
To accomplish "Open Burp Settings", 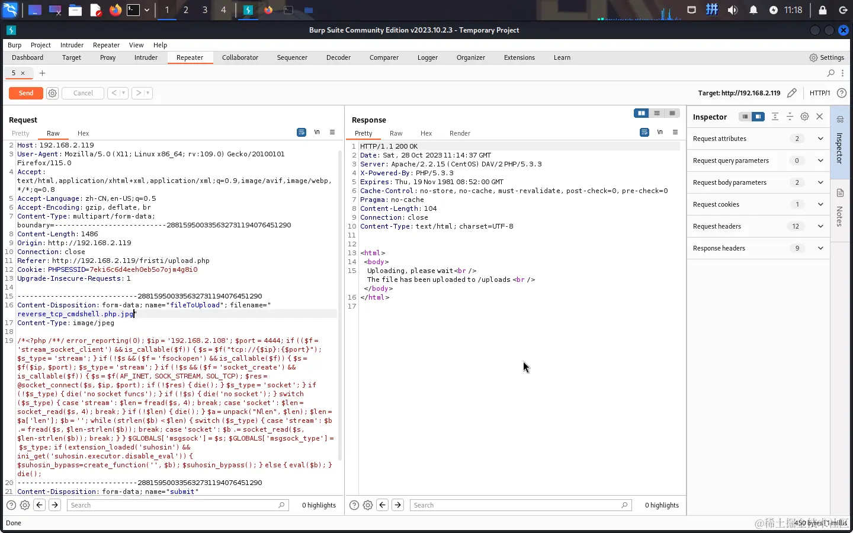I will tap(826, 57).
